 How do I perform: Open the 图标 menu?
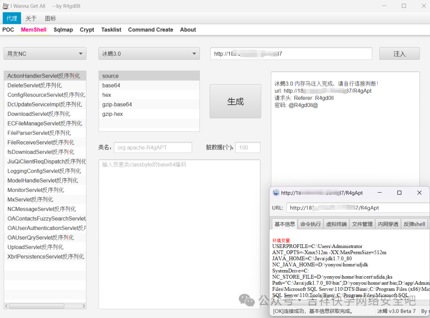[x=51, y=18]
